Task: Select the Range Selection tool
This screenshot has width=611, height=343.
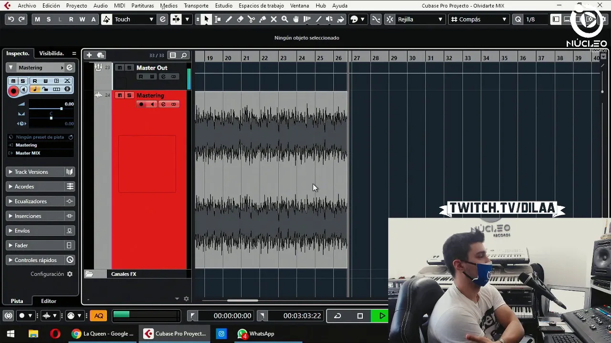Action: click(218, 19)
